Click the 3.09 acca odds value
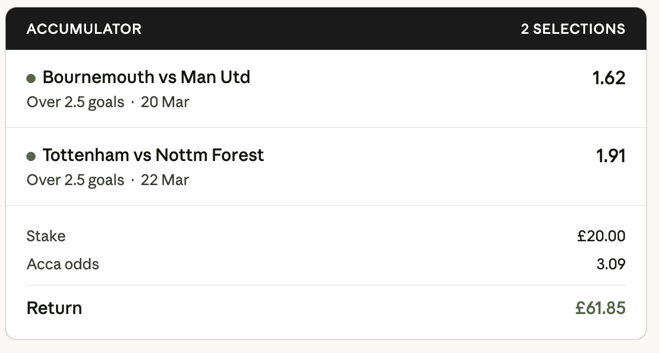 click(x=611, y=264)
